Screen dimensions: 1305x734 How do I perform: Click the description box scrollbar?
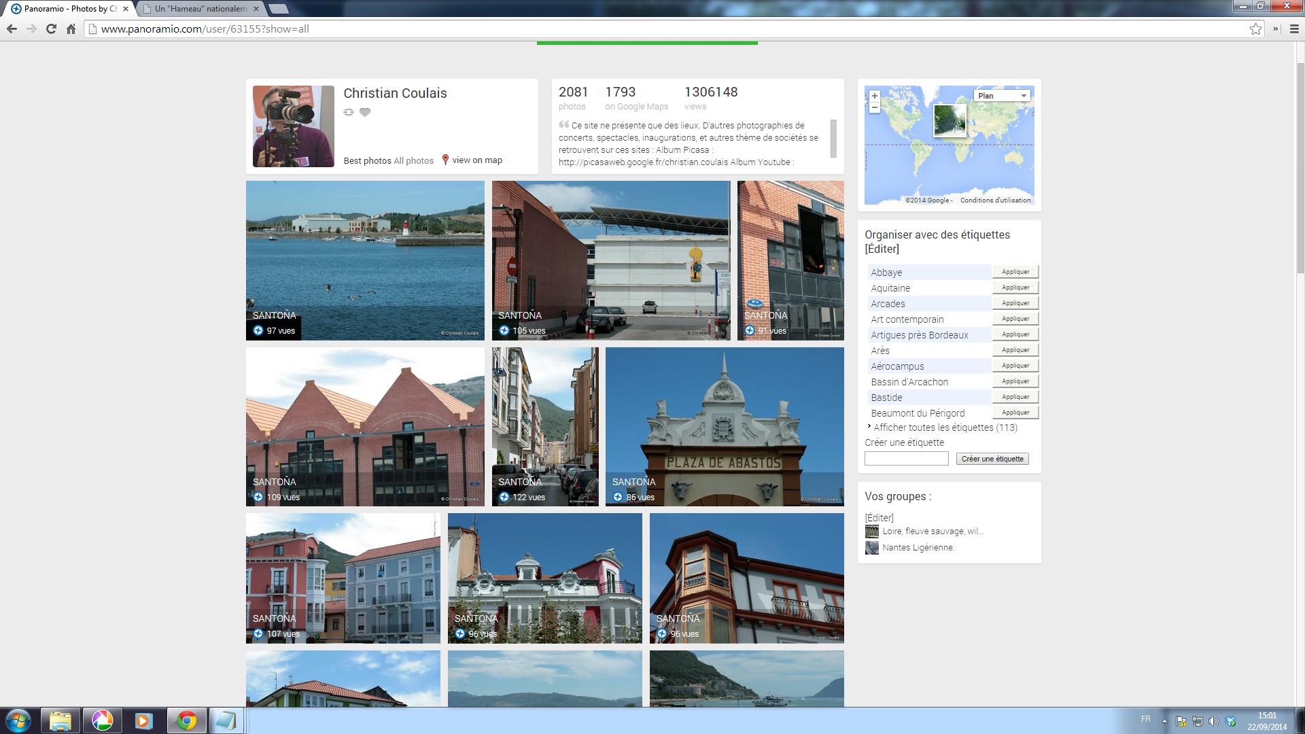click(x=833, y=139)
